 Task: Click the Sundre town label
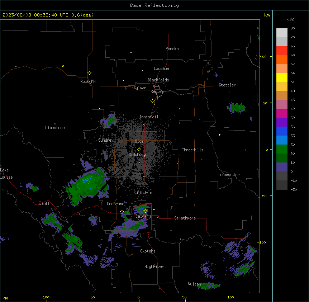[105, 140]
